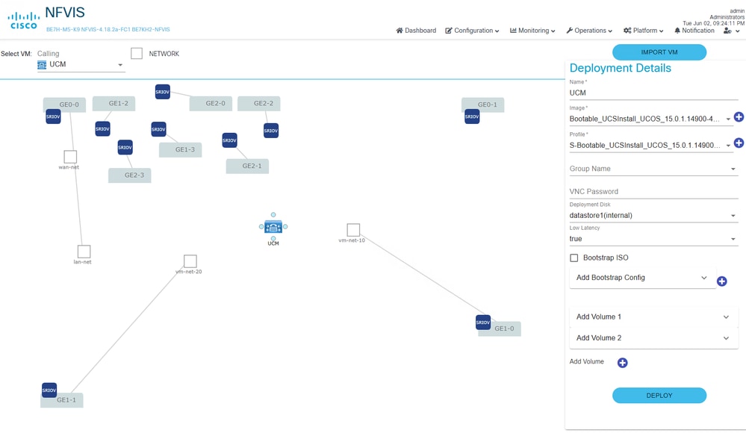Click the SRIOV badge above GE2-3
This screenshot has width=746, height=433.
coord(125,148)
